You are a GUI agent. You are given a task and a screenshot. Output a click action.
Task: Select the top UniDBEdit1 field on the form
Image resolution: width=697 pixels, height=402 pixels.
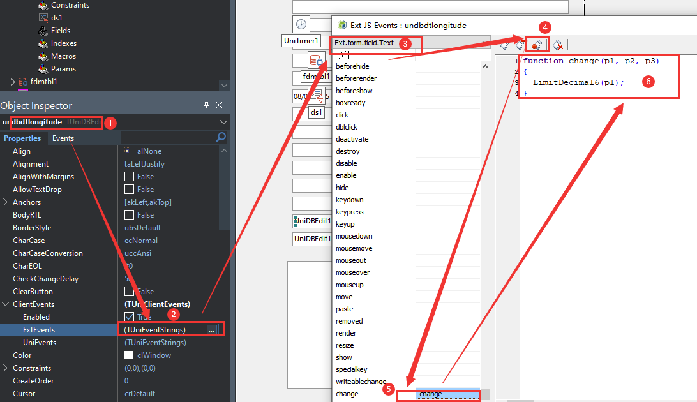312,221
